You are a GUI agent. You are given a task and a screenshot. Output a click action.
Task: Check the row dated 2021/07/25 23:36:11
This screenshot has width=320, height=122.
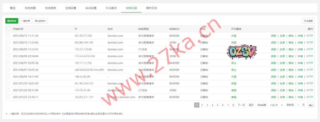(8, 97)
